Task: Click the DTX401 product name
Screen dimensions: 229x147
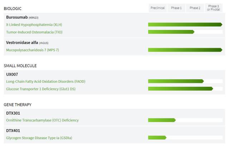Action: (x=13, y=131)
